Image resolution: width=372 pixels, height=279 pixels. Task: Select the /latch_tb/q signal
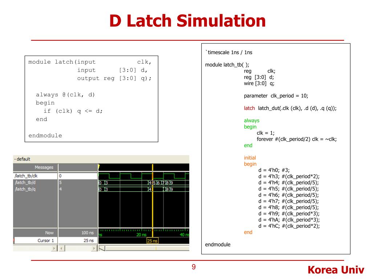[x=25, y=189]
